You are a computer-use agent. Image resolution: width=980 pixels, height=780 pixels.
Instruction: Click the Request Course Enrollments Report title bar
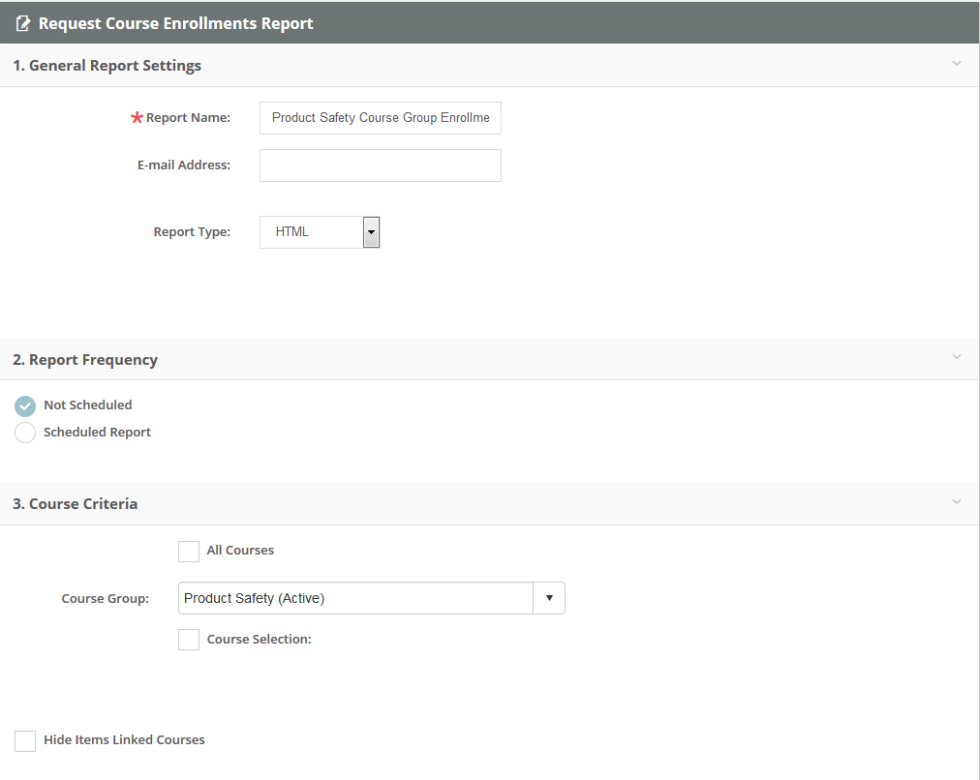[x=177, y=22]
